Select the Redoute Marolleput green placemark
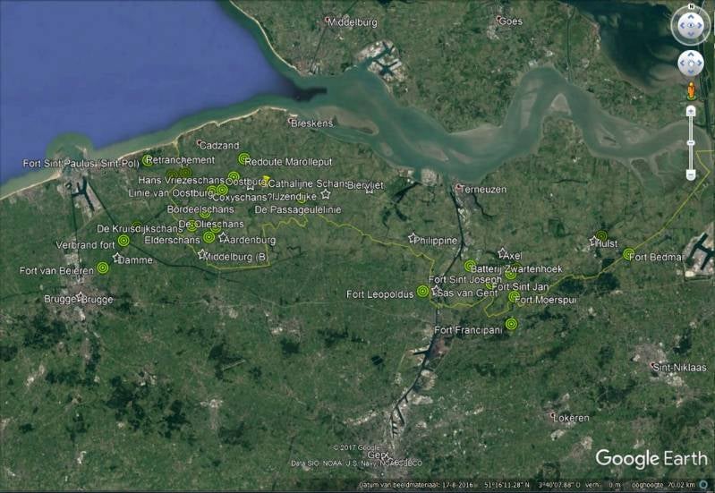 pyautogui.click(x=244, y=158)
